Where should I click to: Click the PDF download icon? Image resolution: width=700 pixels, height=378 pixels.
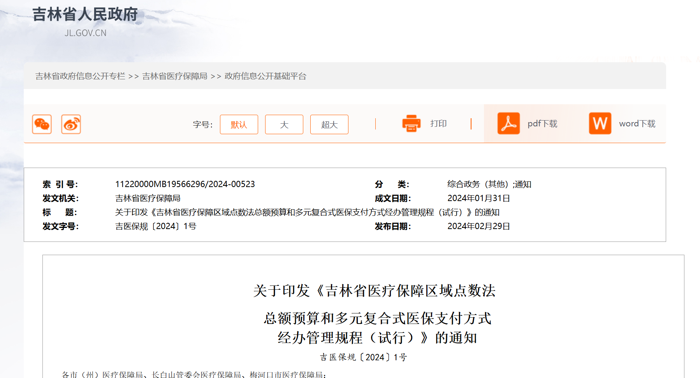pyautogui.click(x=508, y=124)
